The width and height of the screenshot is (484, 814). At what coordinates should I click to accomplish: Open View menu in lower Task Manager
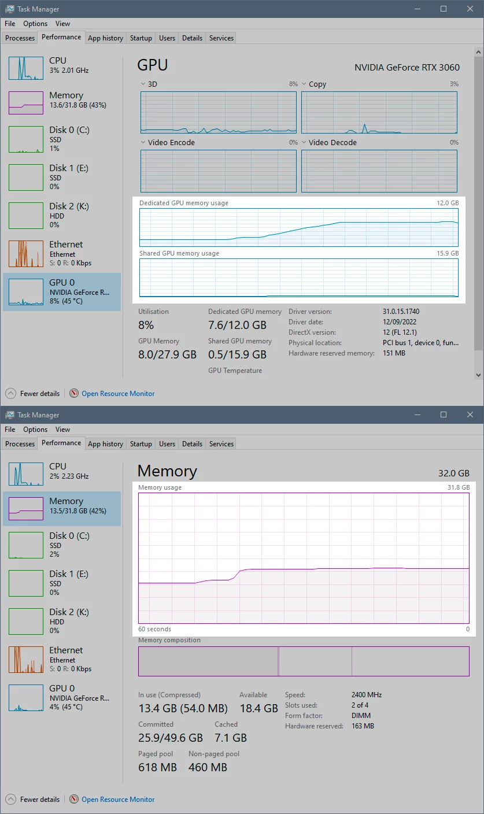tap(63, 430)
